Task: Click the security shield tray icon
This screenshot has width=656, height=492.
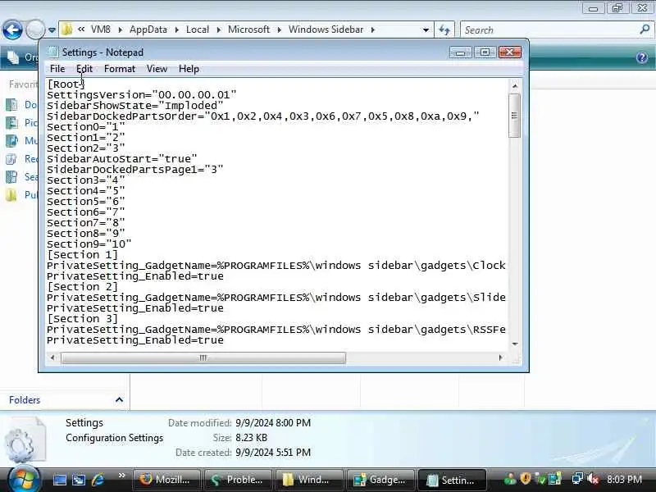Action: point(526,479)
